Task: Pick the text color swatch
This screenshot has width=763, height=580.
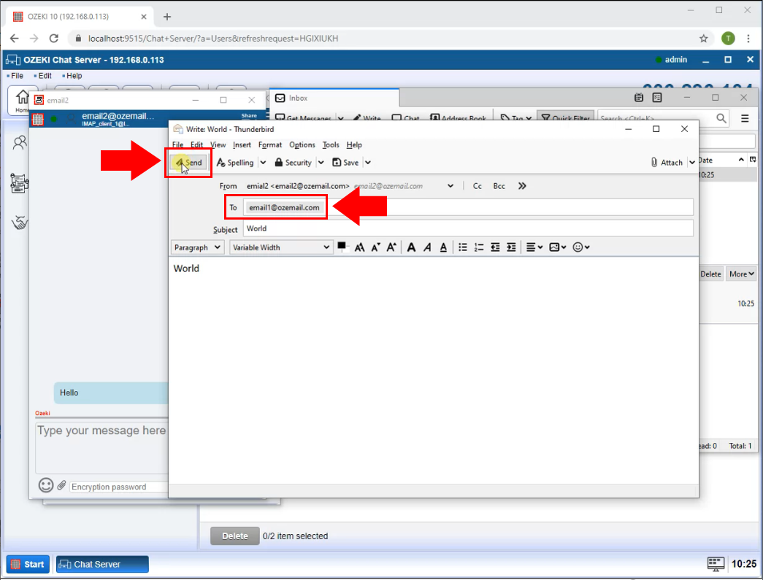Action: (341, 247)
